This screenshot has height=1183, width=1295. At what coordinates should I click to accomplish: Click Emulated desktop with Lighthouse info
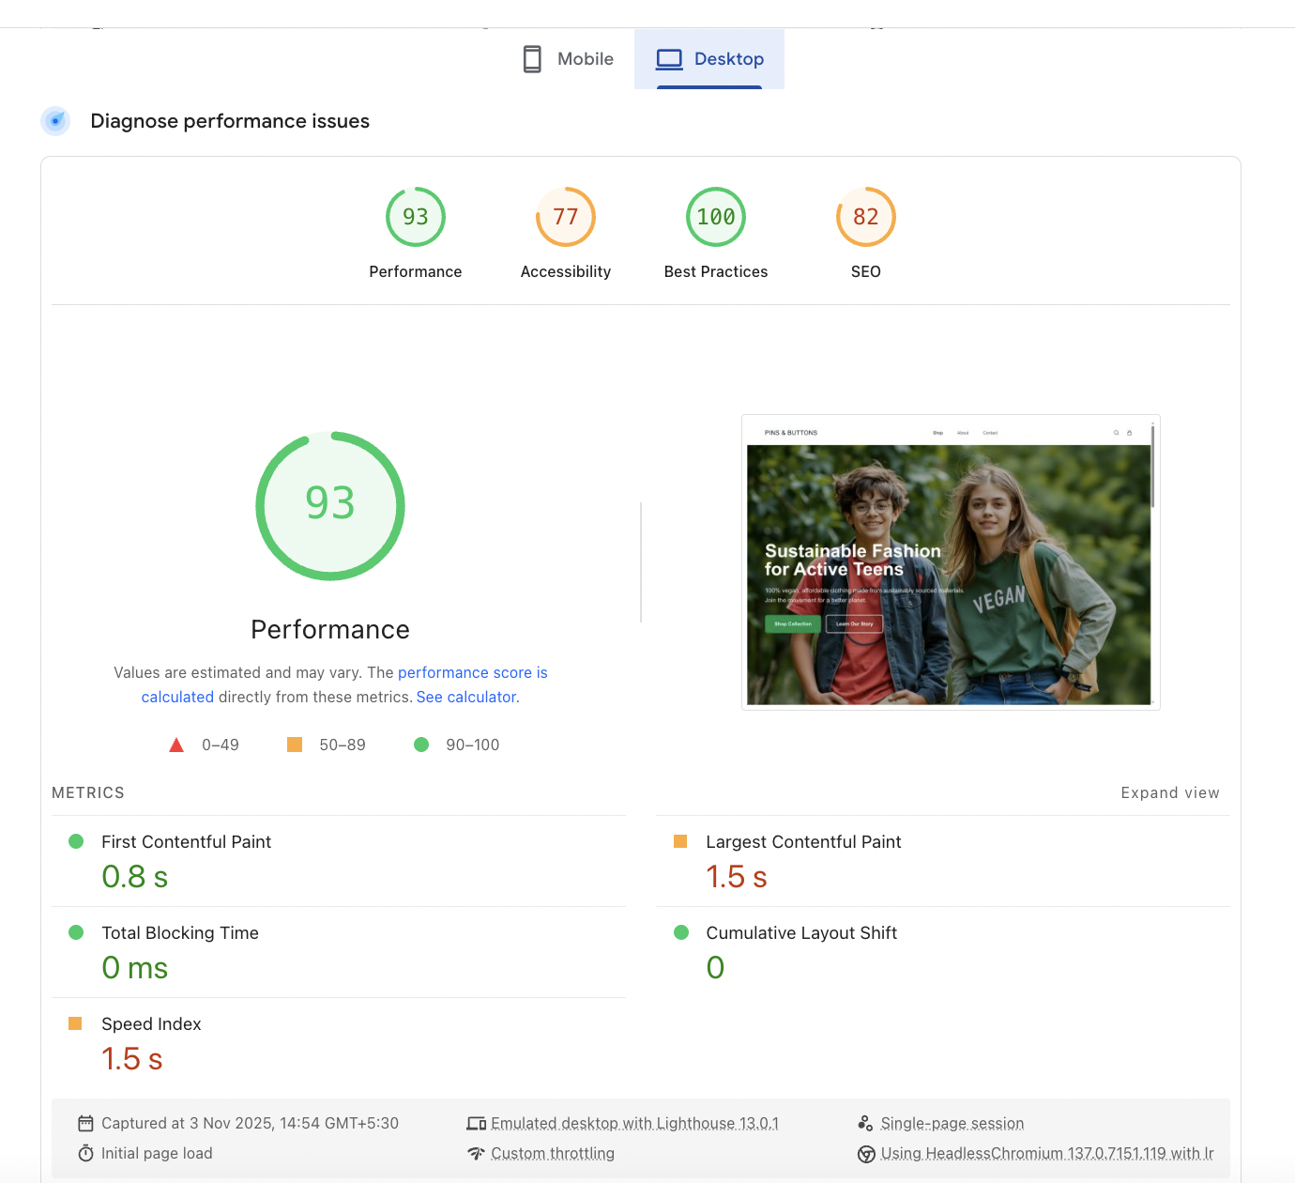(633, 1124)
